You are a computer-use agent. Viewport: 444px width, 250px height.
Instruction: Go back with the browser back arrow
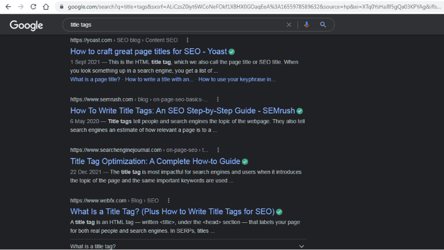pyautogui.click(x=8, y=7)
